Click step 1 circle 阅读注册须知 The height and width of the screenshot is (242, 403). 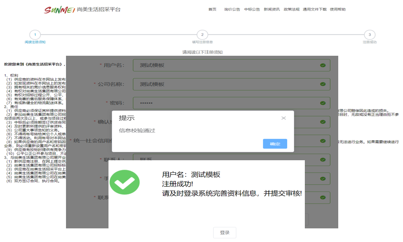[35, 35]
